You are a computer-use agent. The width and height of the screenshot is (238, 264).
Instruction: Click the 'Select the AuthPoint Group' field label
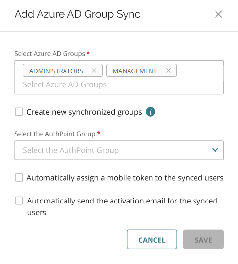55,134
